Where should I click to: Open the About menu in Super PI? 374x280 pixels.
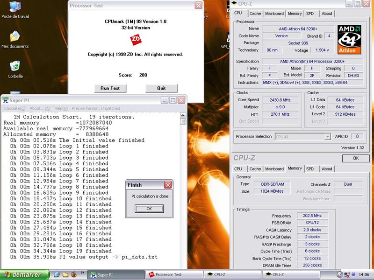tap(40, 109)
